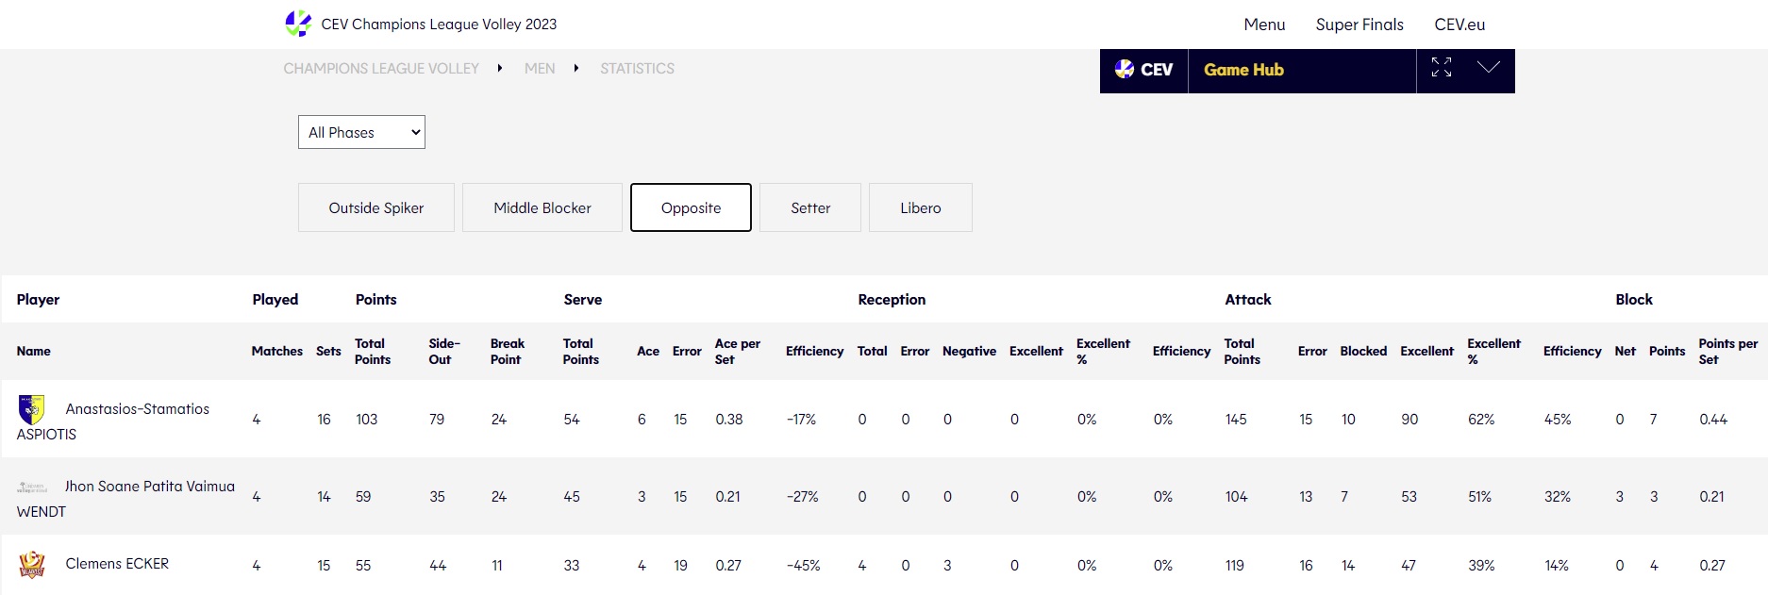Sort by the Total Points column header

click(373, 351)
